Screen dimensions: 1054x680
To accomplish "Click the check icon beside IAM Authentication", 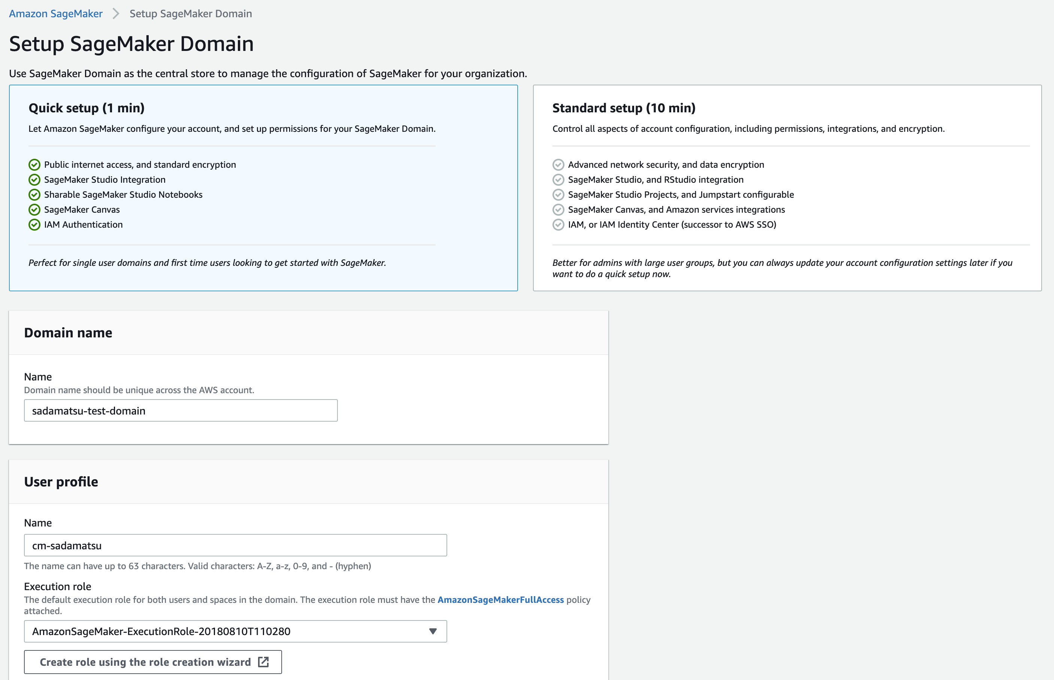I will [34, 225].
